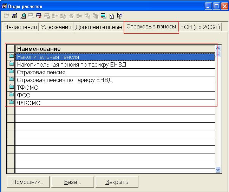229x192 pixels.
Task: Select the ЕСН (по 2009г) tab
Action: coord(200,27)
